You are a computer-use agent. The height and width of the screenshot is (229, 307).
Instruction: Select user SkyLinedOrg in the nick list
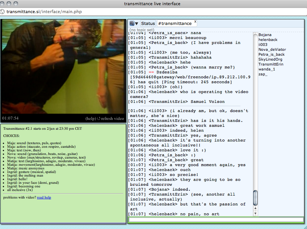(x=270, y=59)
